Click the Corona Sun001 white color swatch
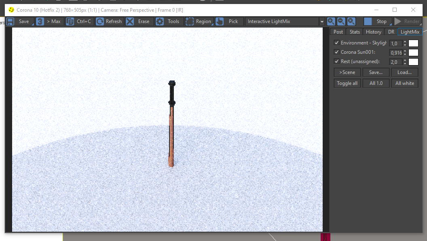This screenshot has height=241, width=427. (x=413, y=53)
